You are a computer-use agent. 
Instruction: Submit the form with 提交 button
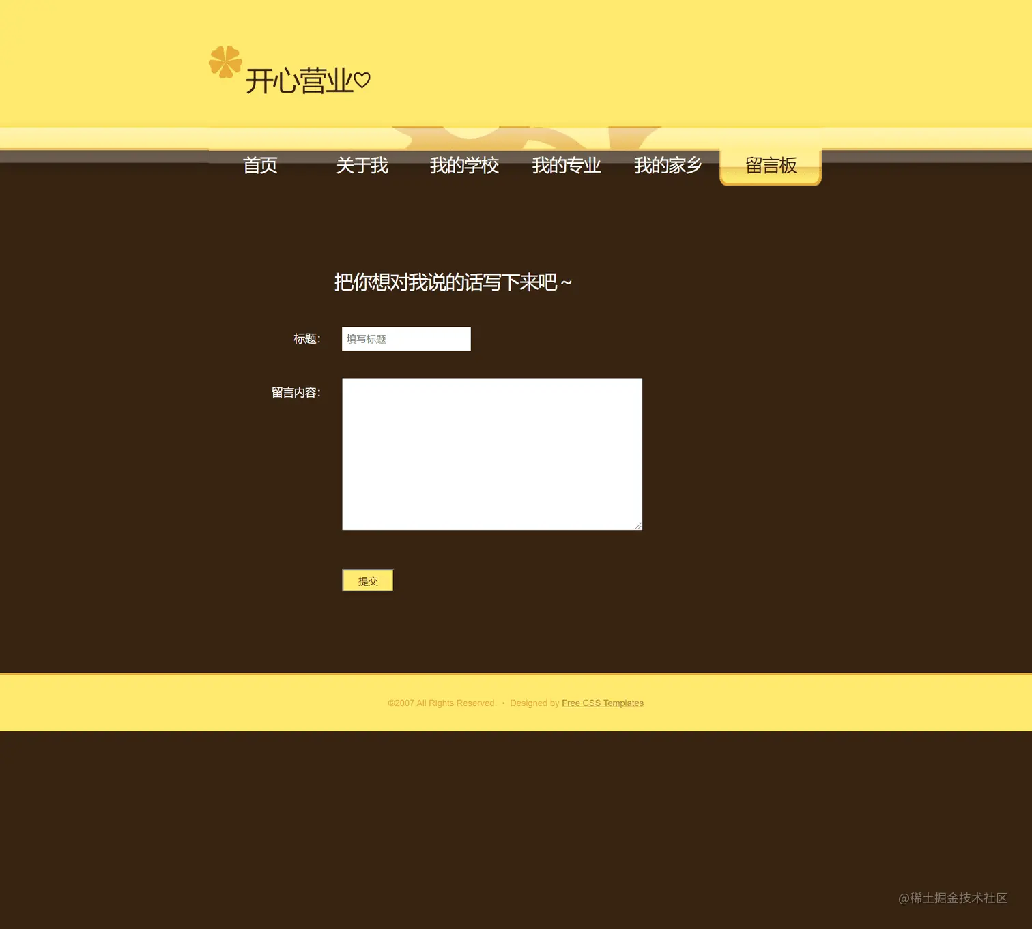point(368,580)
